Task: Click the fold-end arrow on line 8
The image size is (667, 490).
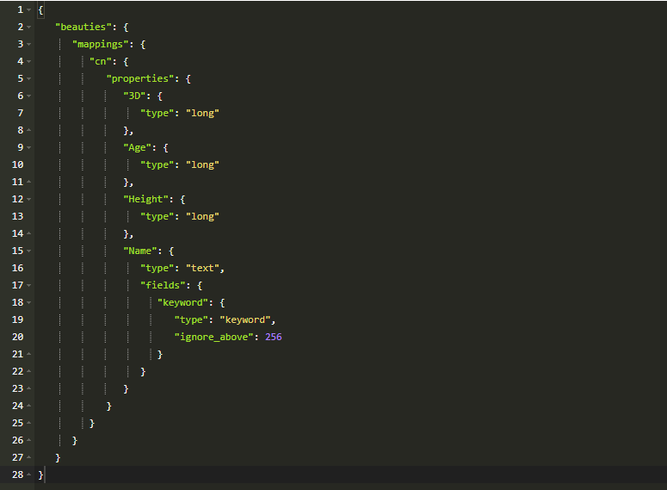Action: tap(29, 130)
